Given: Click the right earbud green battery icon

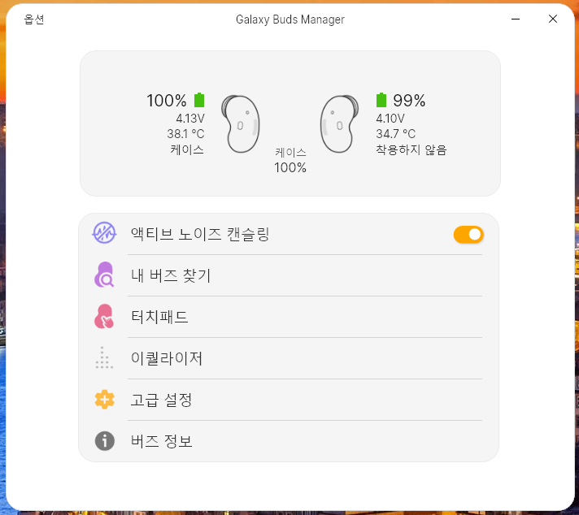Looking at the screenshot, I should coord(381,100).
